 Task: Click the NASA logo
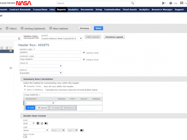pos(23,3)
